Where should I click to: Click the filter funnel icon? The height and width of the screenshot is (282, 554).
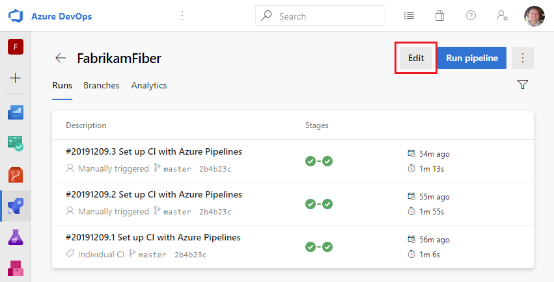[523, 84]
